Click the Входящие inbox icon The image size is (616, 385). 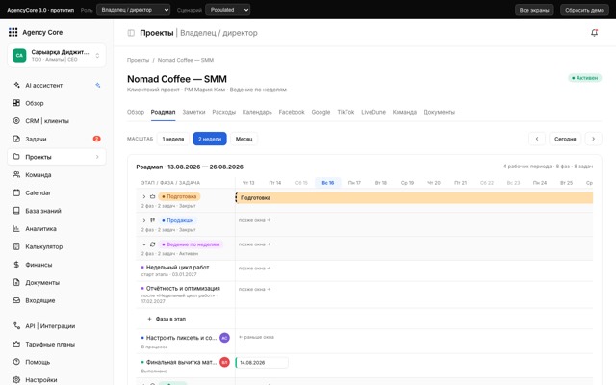point(16,300)
